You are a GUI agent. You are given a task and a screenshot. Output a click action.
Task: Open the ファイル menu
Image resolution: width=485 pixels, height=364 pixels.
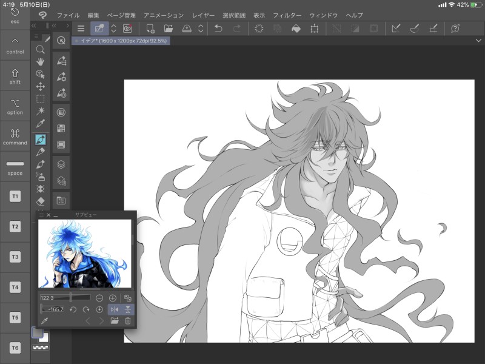click(68, 15)
